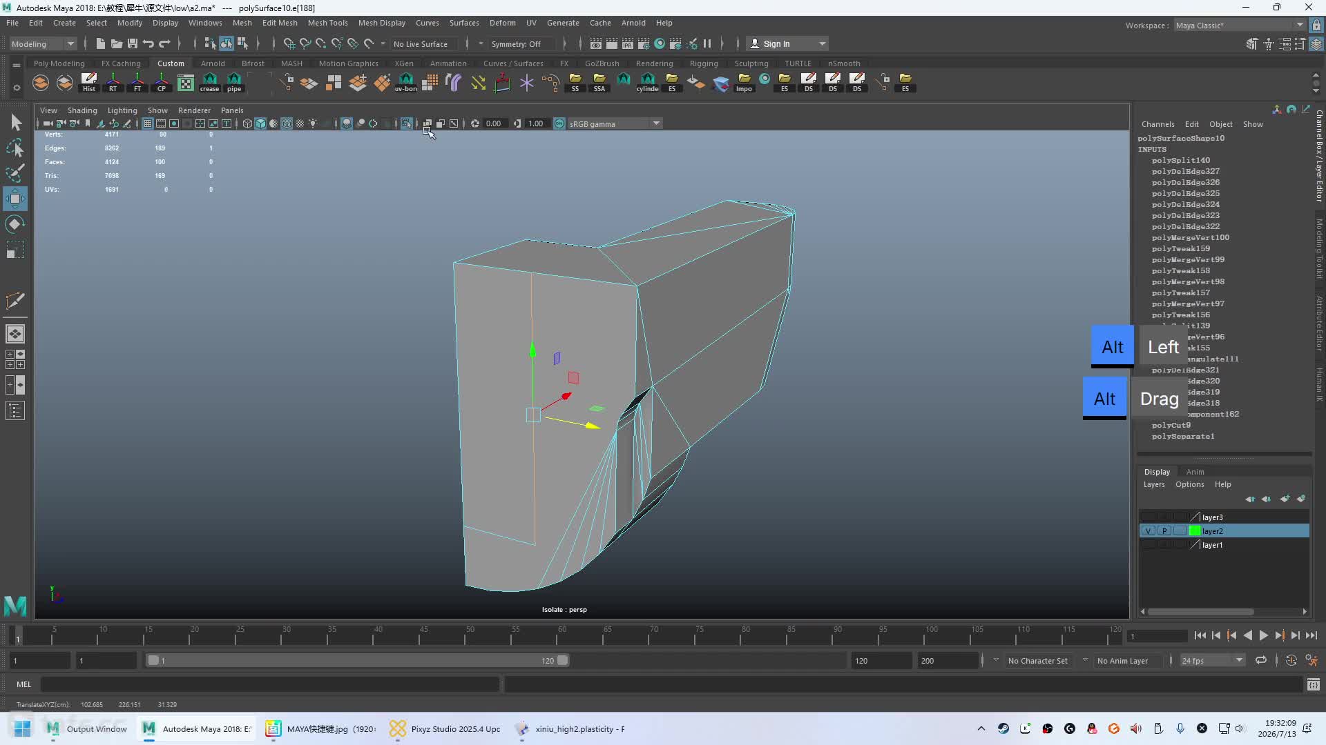Click the Impo shelf folder icon
Image resolution: width=1326 pixels, height=745 pixels.
(744, 83)
